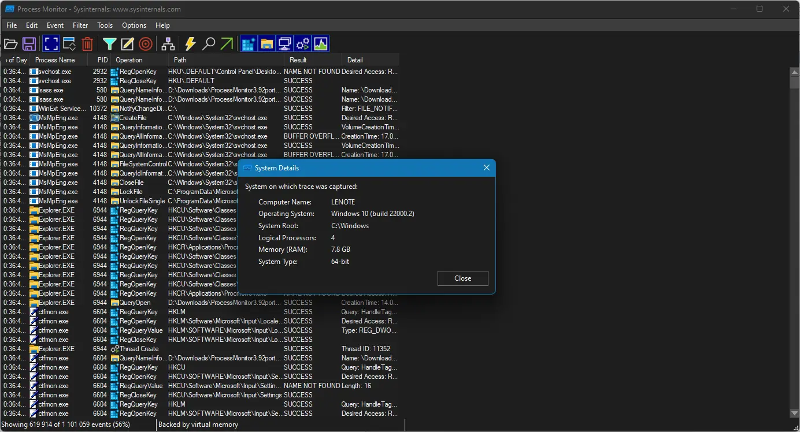Save the trace using the floppy disk icon
Image resolution: width=800 pixels, height=432 pixels.
[29, 44]
